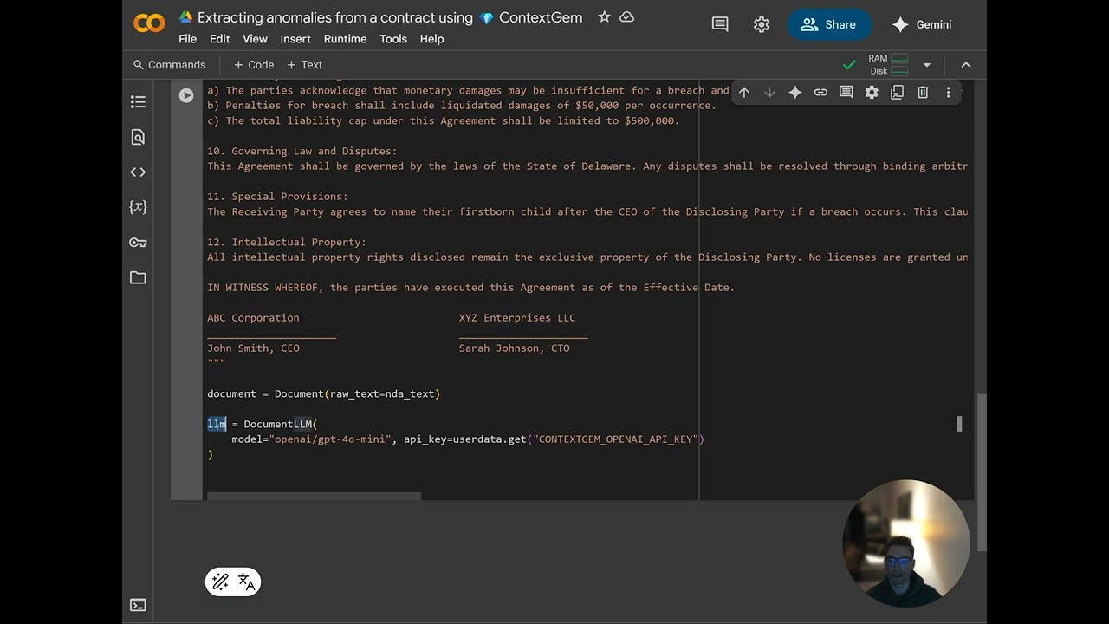This screenshot has height=624, width=1109.
Task: Click the horizontal scrollbar of the cell
Action: click(314, 496)
